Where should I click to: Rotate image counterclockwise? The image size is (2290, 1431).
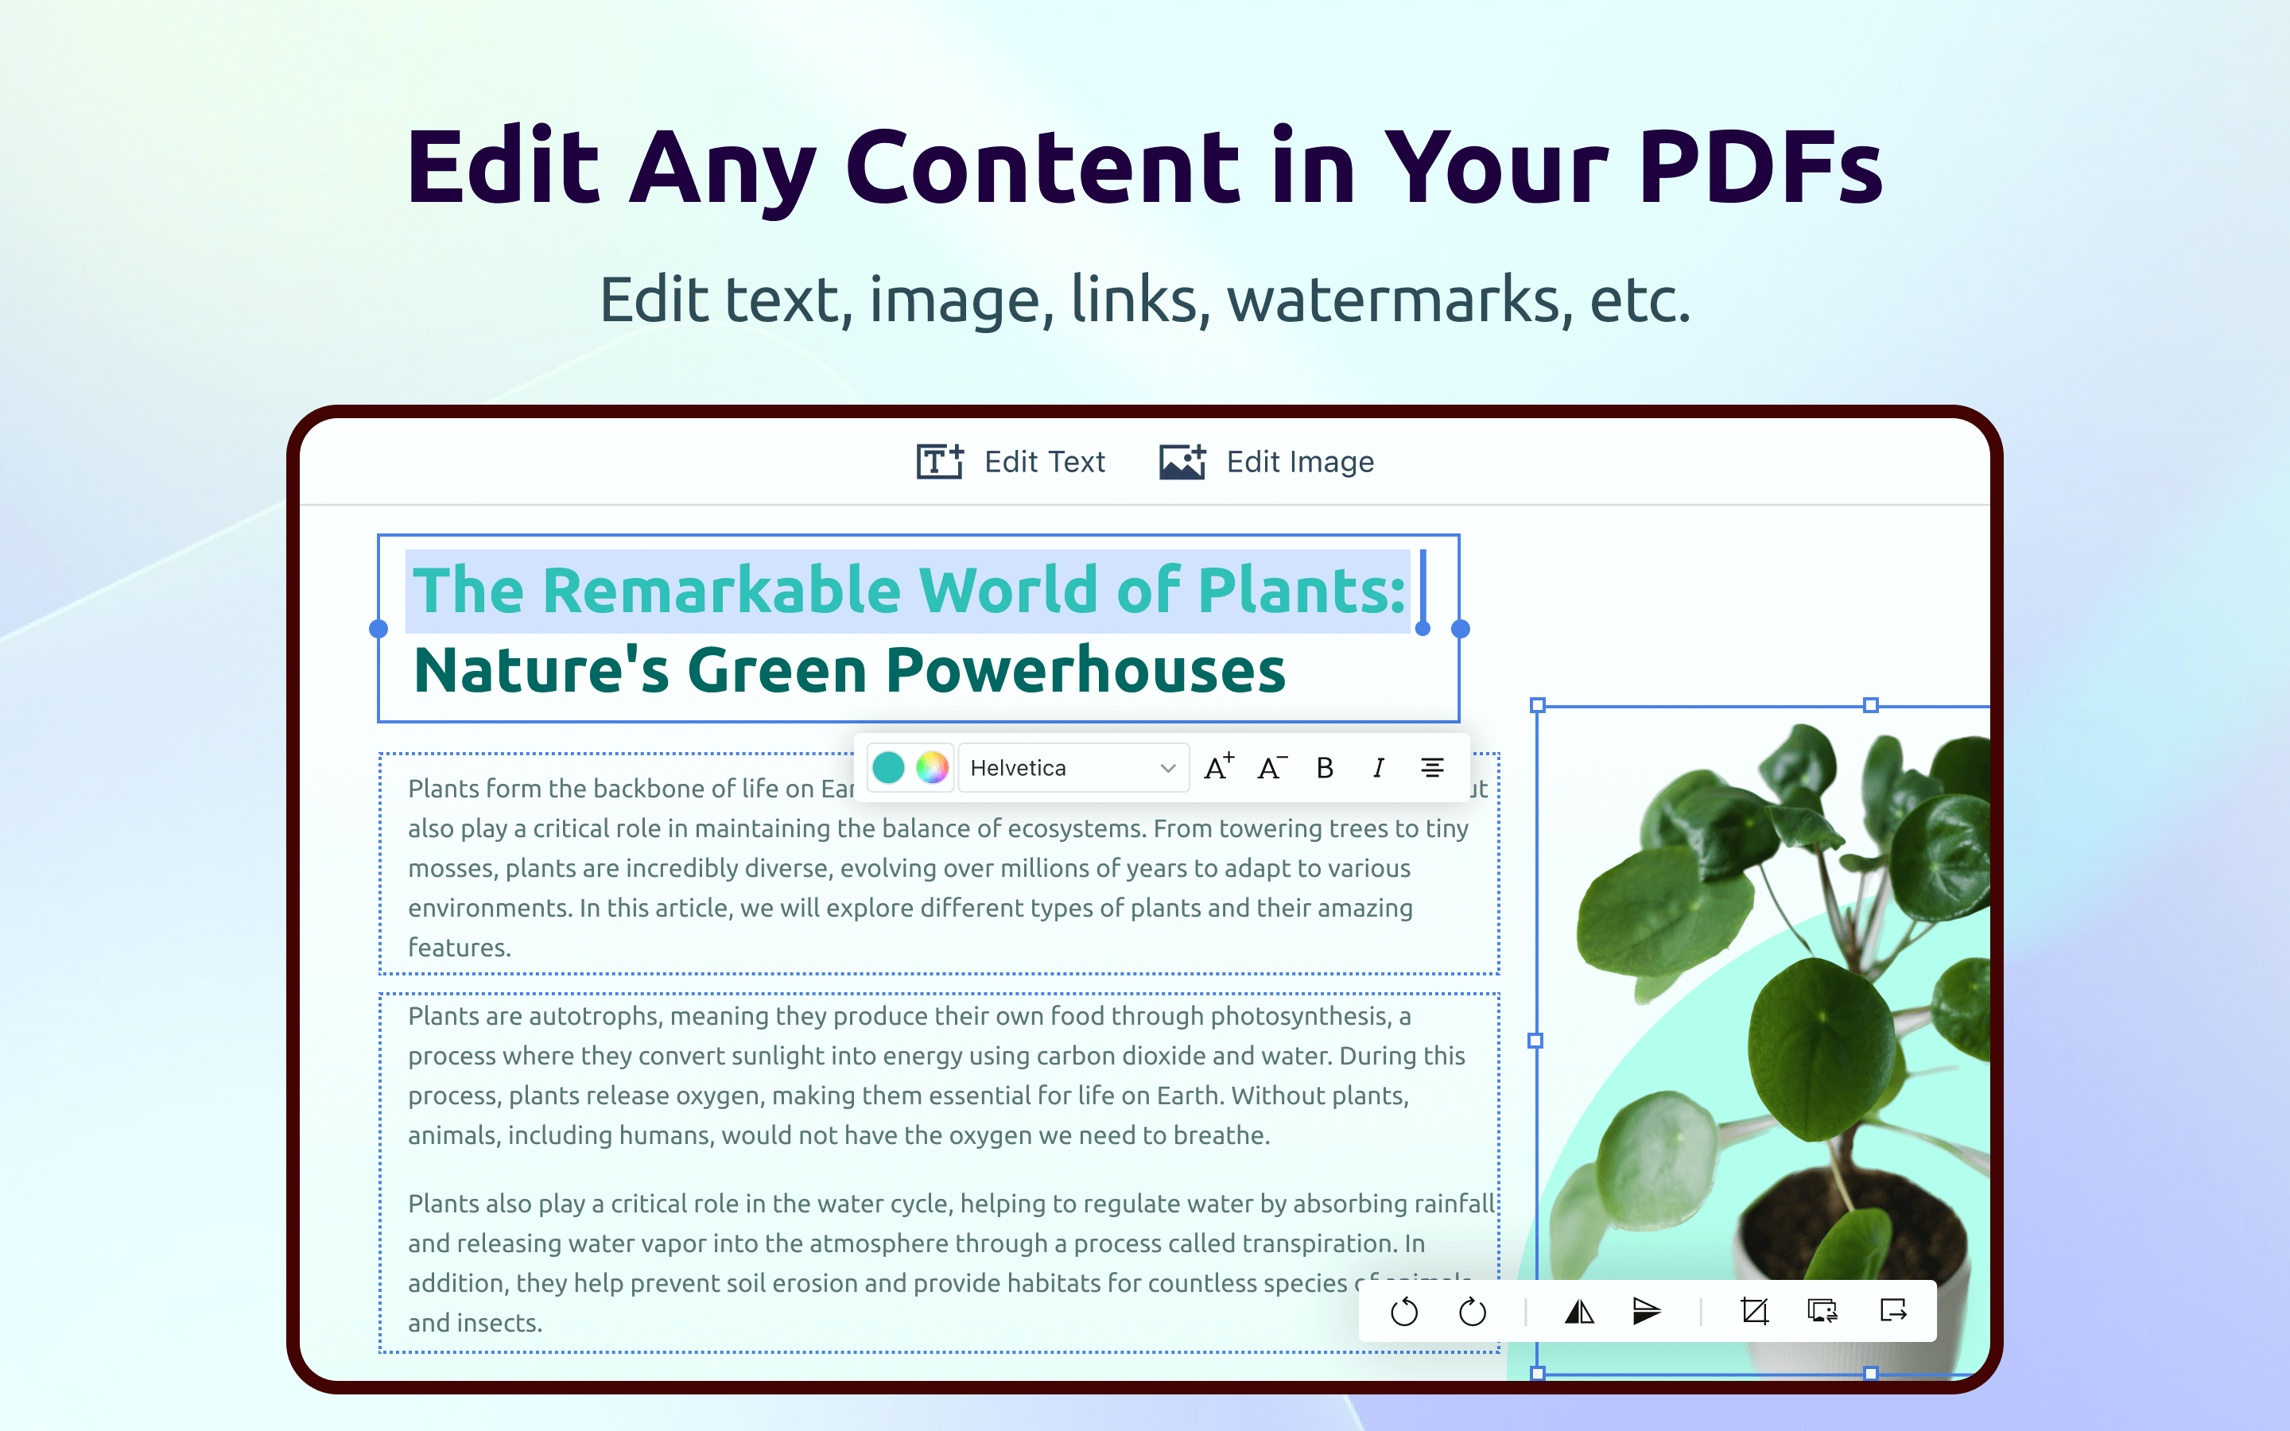[1403, 1312]
